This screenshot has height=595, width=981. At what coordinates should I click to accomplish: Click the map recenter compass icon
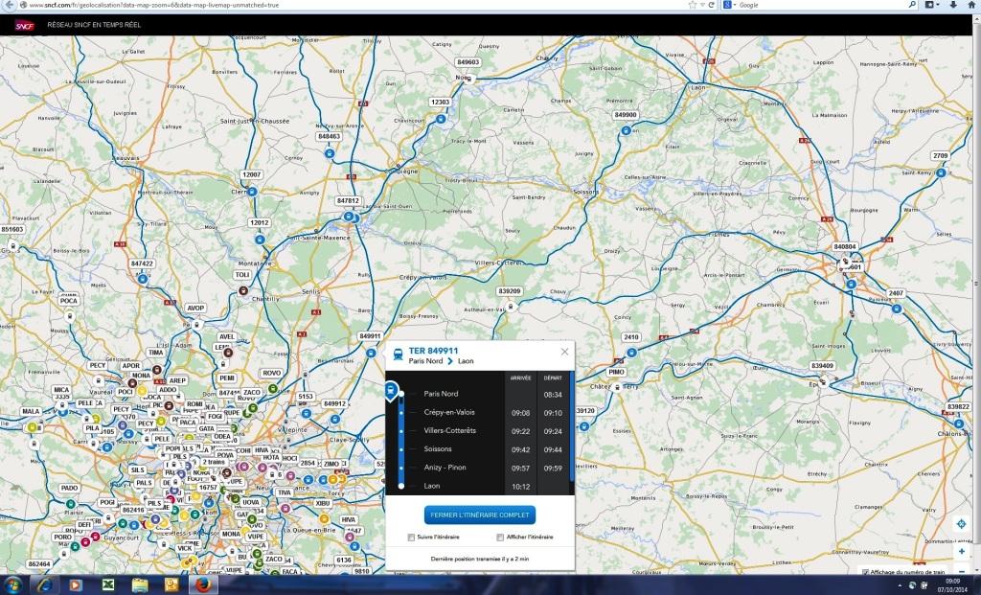(960, 523)
